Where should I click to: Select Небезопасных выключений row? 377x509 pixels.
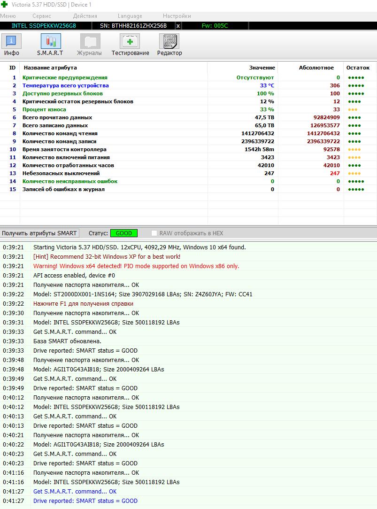tap(188, 173)
